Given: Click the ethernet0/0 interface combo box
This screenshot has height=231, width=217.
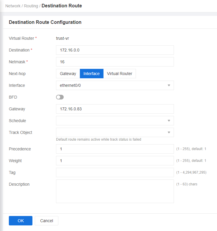Looking at the screenshot, I should click(115, 85).
